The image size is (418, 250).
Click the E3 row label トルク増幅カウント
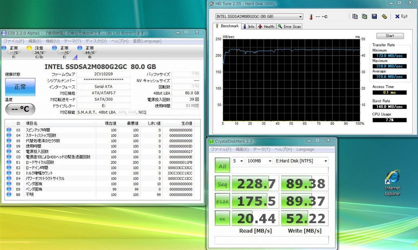(39, 173)
